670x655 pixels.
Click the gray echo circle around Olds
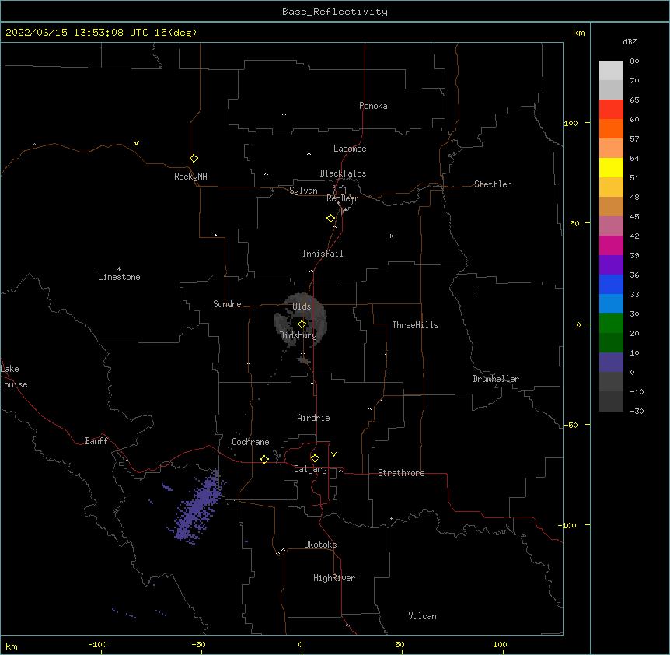point(300,320)
